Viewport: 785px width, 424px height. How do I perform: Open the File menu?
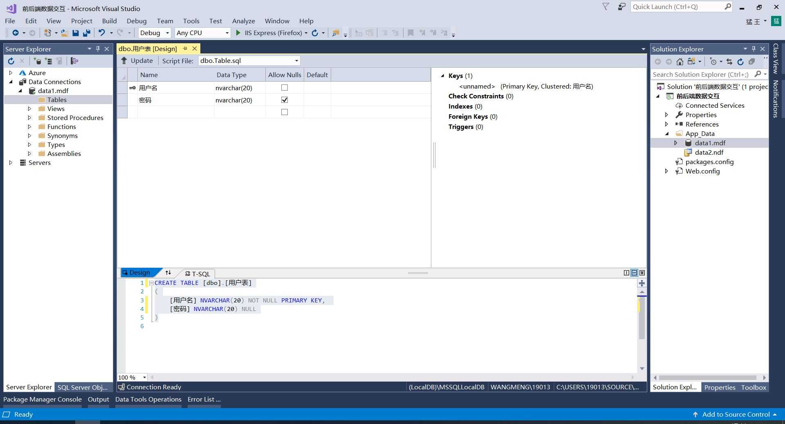(10, 21)
